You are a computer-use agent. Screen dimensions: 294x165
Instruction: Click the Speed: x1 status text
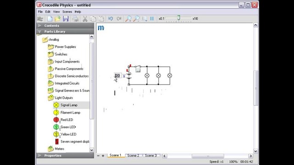point(216,162)
